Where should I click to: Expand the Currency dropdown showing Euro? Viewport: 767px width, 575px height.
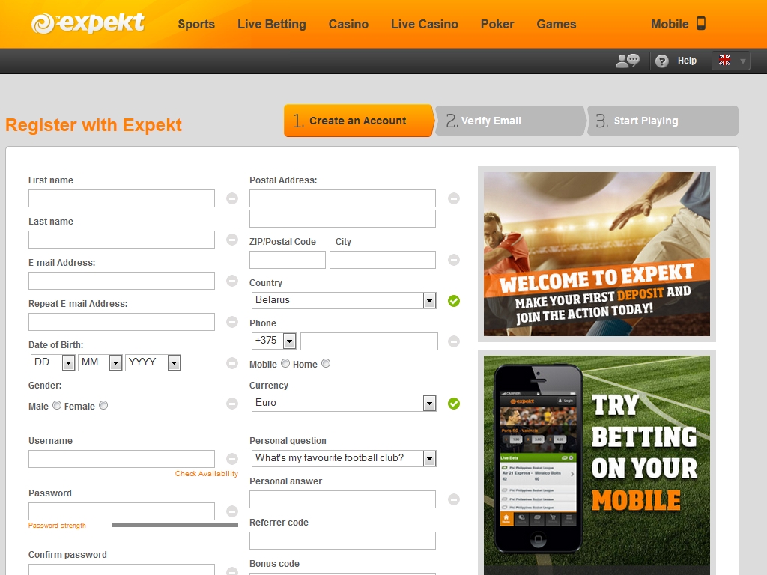(x=344, y=403)
